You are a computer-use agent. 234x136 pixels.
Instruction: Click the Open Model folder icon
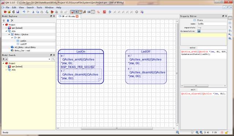pyautogui.click(x=9, y=12)
